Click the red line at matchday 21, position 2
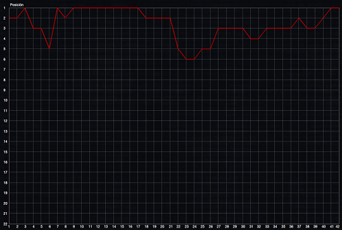342x230 pixels. point(170,18)
